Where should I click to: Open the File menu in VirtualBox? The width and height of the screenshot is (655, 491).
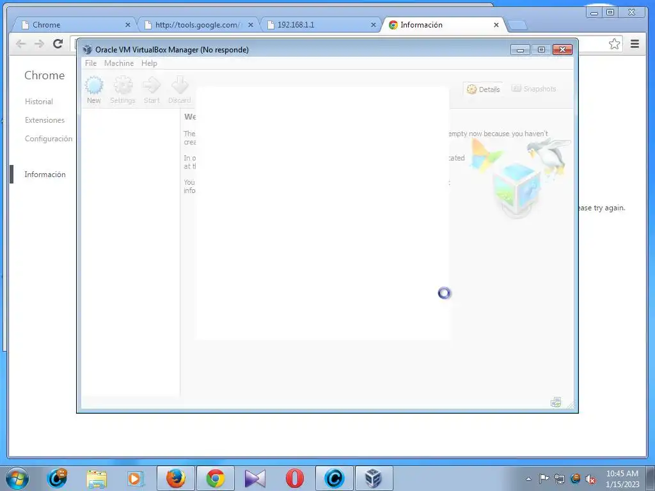click(x=91, y=63)
